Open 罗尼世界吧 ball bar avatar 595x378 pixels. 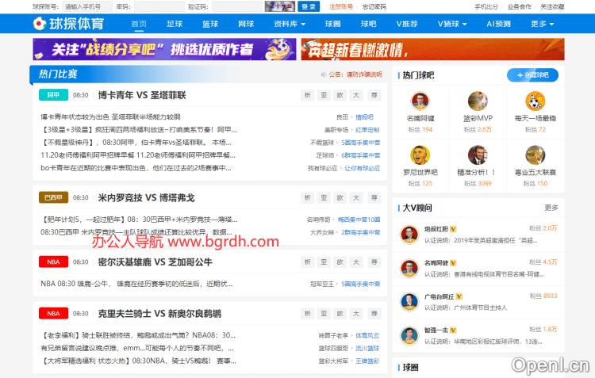[420, 155]
